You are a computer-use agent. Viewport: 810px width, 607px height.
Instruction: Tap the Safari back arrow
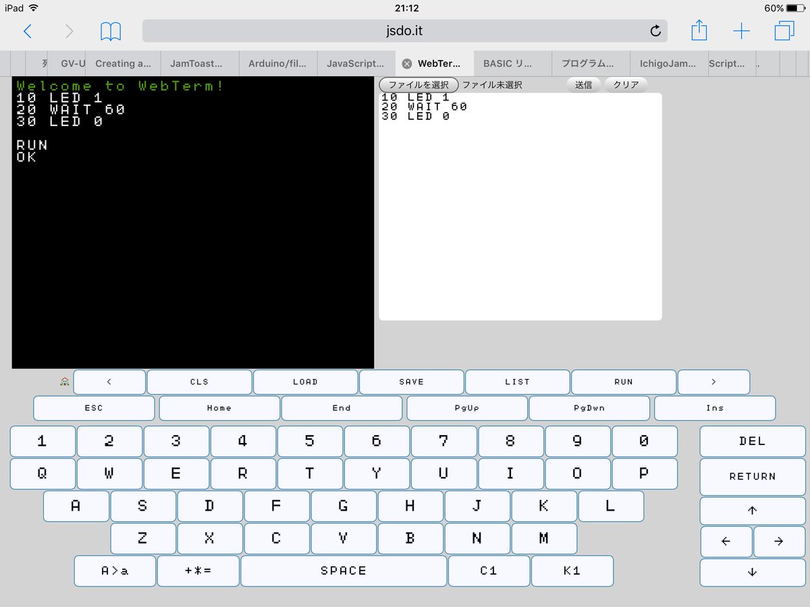(x=27, y=31)
